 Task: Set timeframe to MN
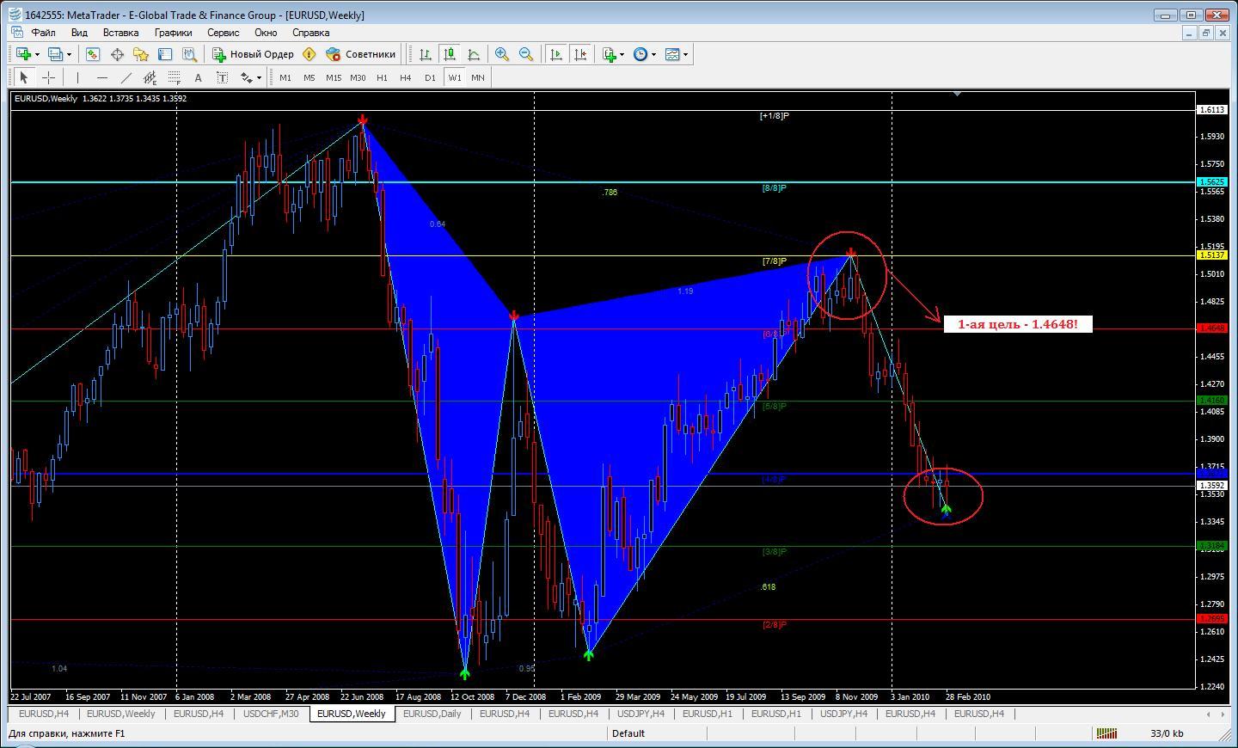pos(478,77)
